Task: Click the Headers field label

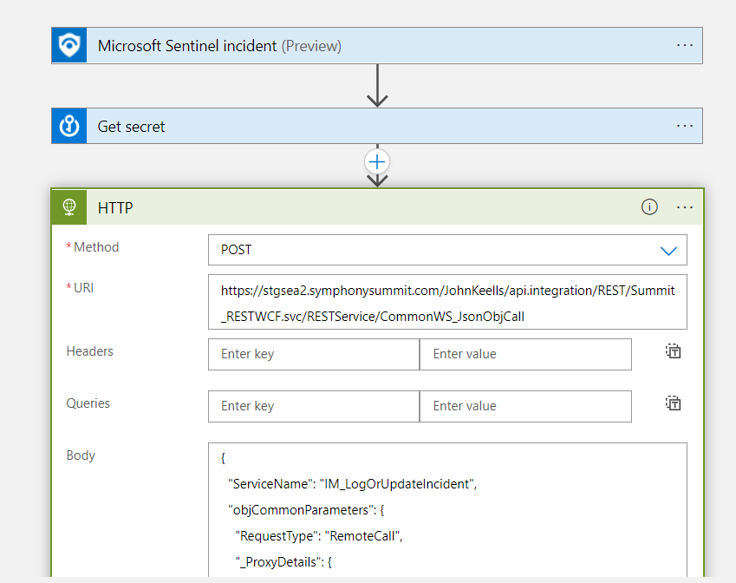Action: point(89,351)
